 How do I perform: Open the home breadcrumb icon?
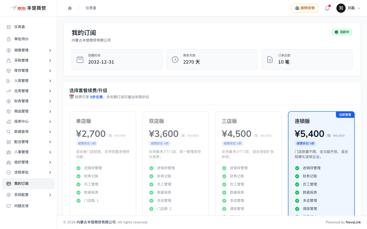(70, 8)
